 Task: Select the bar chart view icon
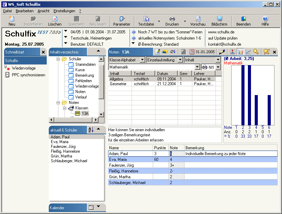pyautogui.click(x=241, y=52)
